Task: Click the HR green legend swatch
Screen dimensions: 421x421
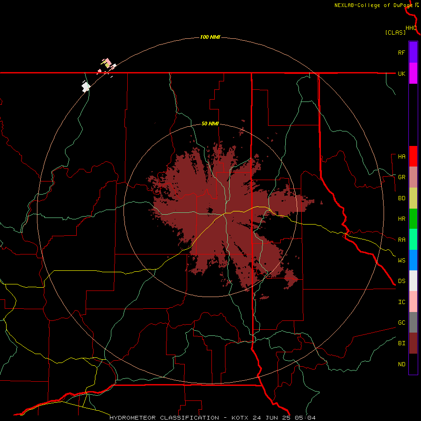Action: (413, 219)
